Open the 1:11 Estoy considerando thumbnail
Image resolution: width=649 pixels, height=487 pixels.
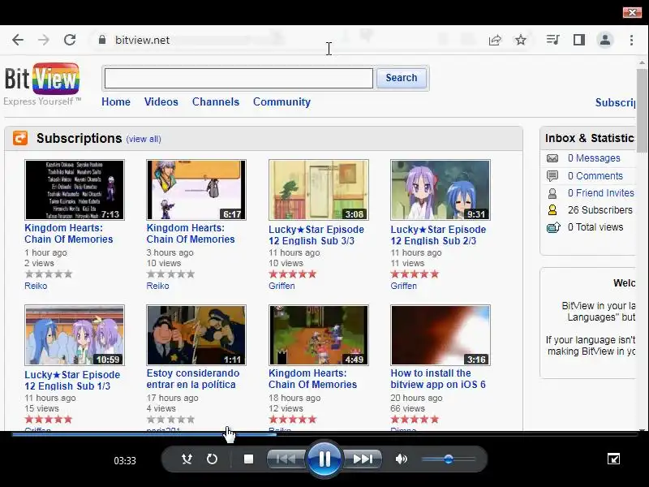click(196, 335)
